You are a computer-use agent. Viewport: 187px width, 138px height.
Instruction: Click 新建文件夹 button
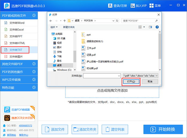pyautogui.click(x=69, y=27)
